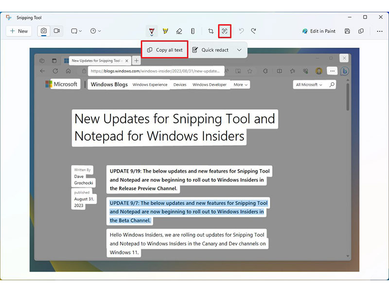Select the red ballpoint pen tool

pos(152,32)
